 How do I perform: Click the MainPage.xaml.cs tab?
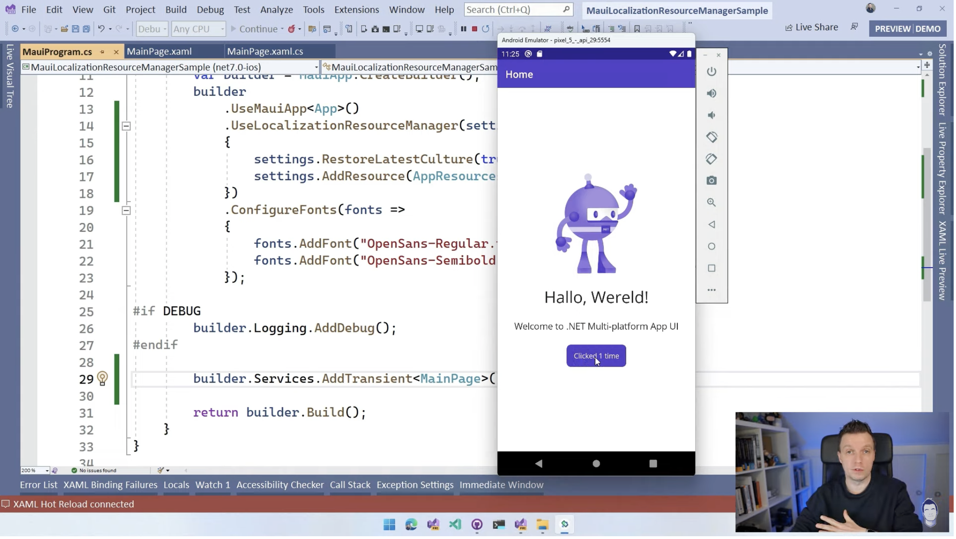tap(265, 51)
